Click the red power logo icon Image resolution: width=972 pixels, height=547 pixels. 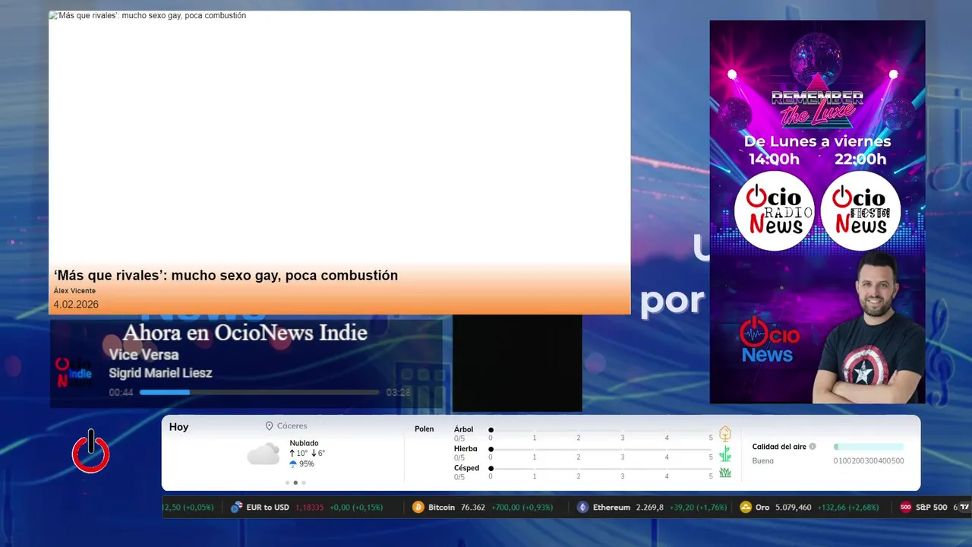pos(91,451)
